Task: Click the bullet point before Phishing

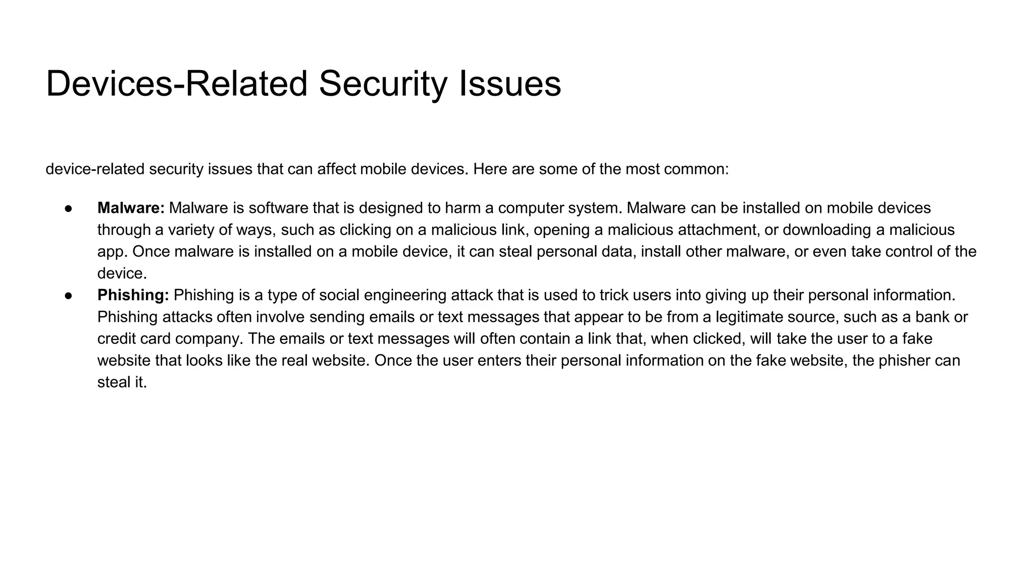Action: [69, 296]
